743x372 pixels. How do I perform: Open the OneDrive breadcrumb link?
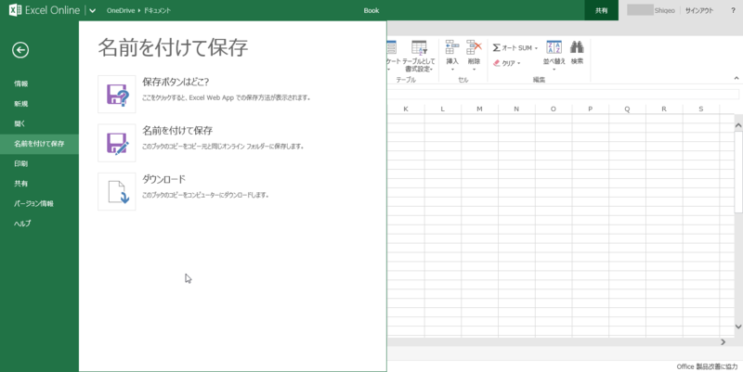pos(121,10)
